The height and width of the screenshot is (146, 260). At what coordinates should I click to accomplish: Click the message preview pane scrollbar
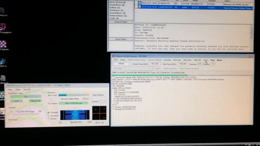click(251, 38)
